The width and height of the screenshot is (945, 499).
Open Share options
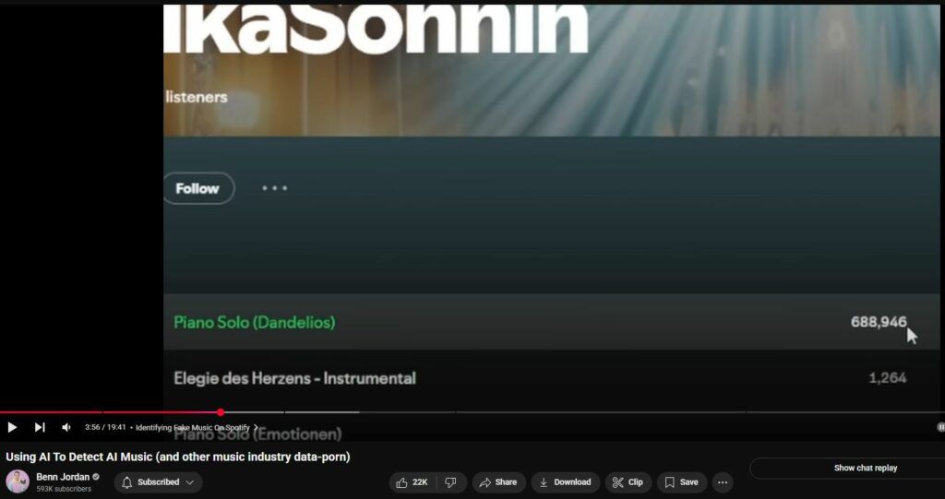coord(498,482)
